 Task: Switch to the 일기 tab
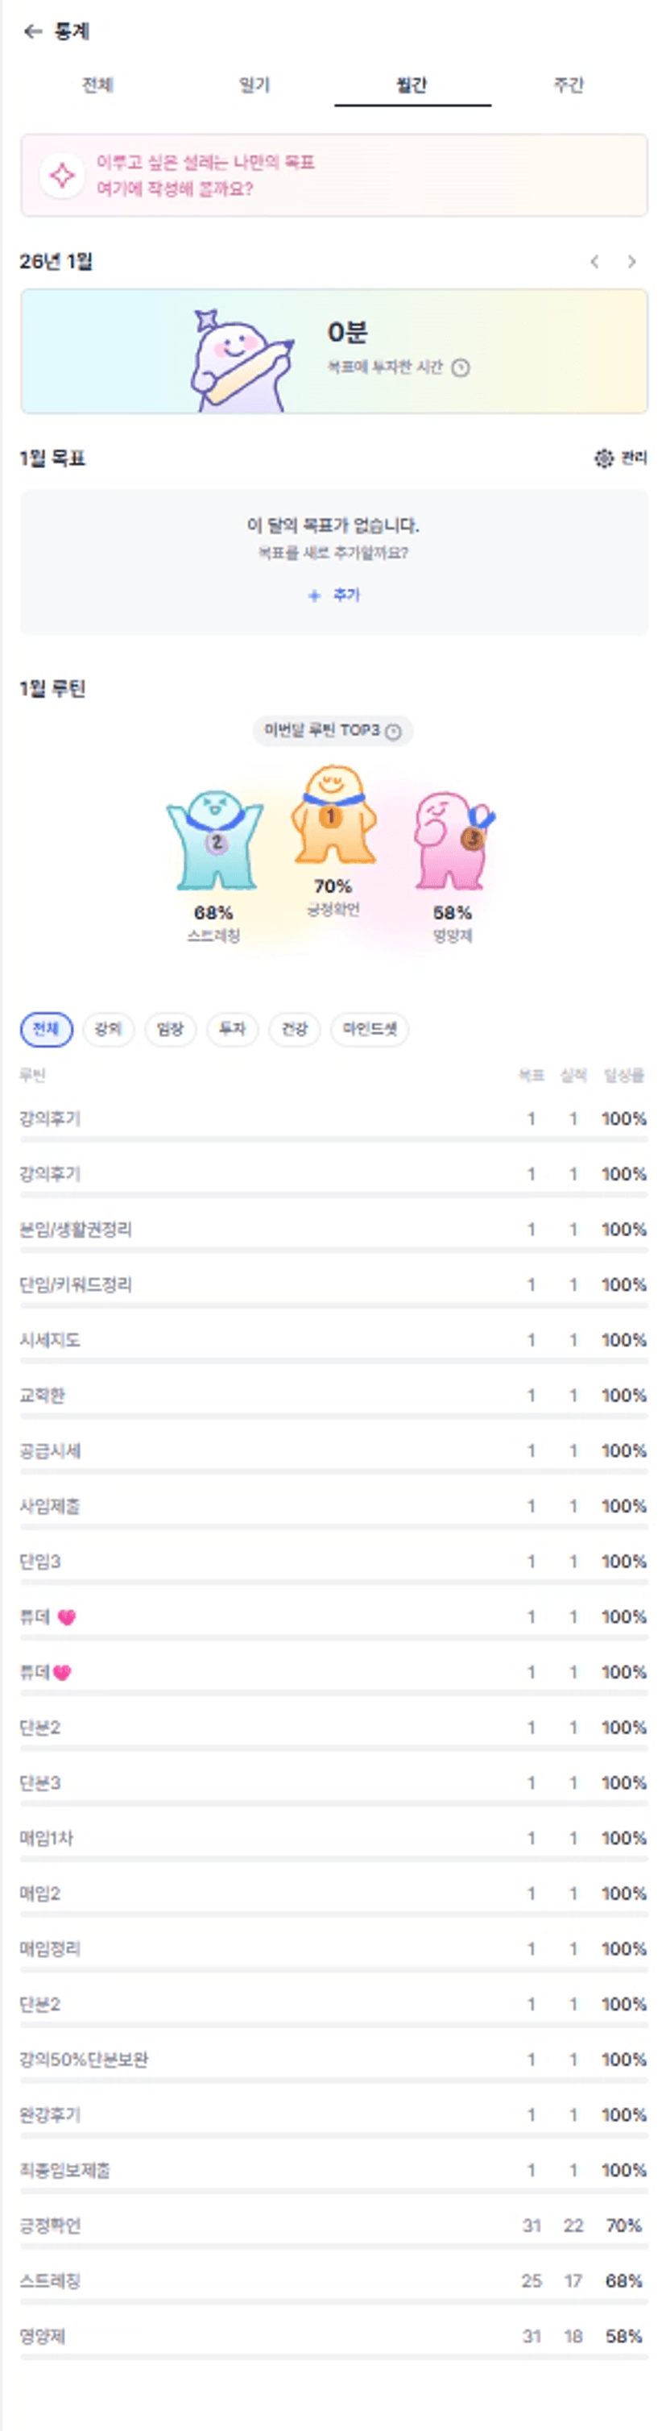point(254,85)
